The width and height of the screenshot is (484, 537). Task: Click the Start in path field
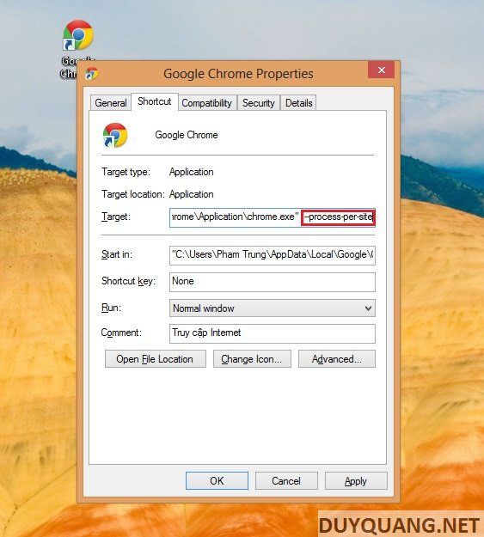(x=273, y=255)
